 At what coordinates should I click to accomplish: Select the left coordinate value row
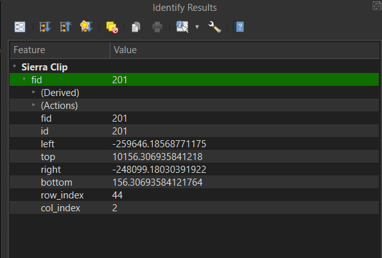tap(194, 144)
